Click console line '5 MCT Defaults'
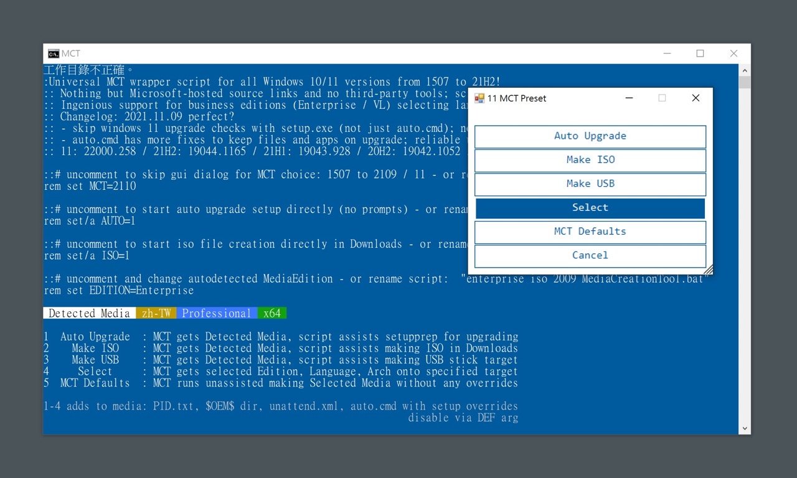 point(281,383)
